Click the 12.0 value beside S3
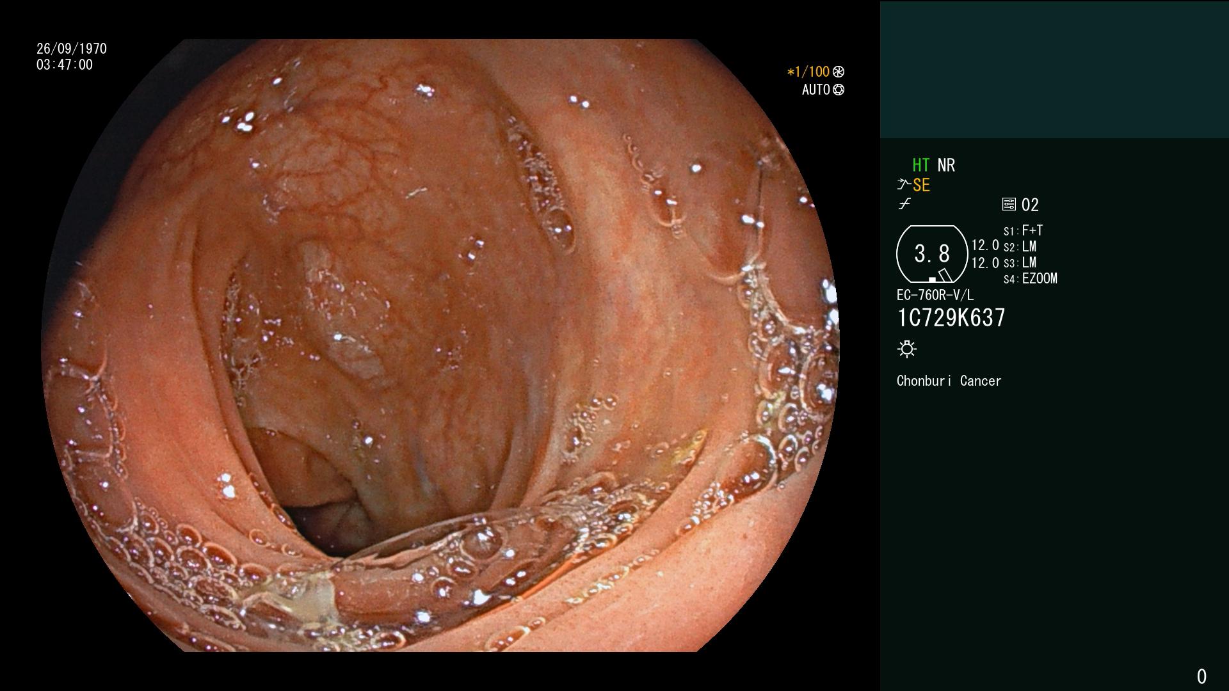 [985, 262]
